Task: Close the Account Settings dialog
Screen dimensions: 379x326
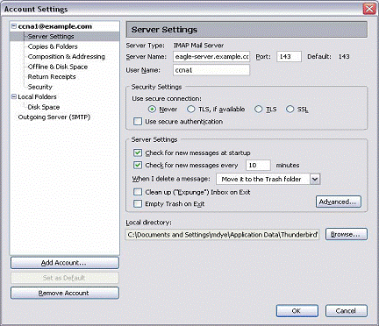Action: coord(369,9)
